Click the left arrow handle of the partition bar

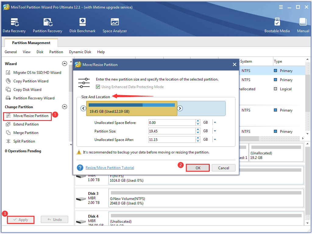pos(83,108)
